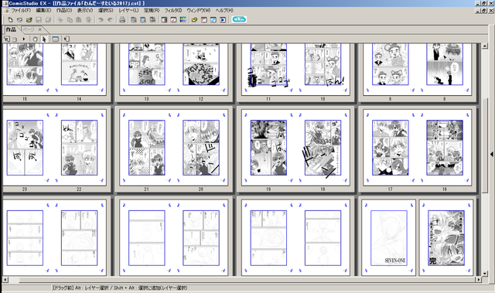This screenshot has width=495, height=293.
Task: Open the 編集(E) menu
Action: coord(43,10)
